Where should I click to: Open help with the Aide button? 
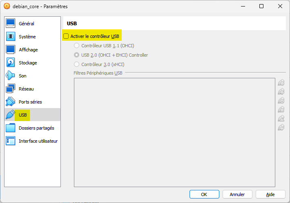270,194
